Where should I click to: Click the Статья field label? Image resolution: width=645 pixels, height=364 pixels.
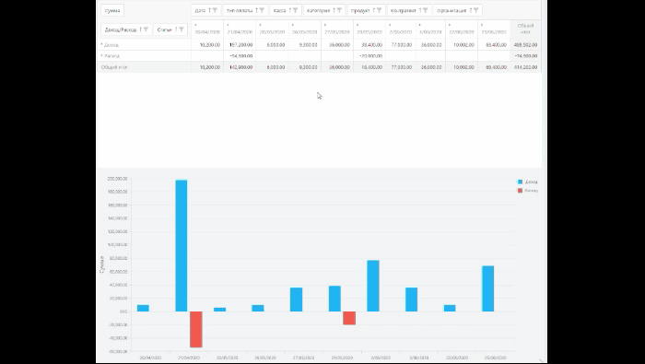point(165,29)
